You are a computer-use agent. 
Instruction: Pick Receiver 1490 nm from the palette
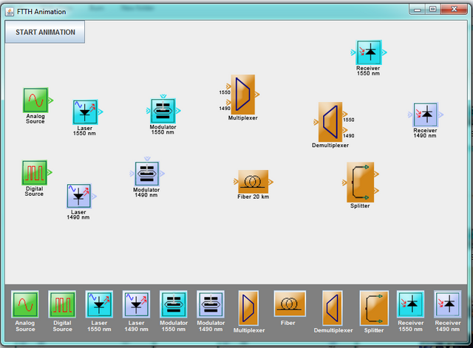click(448, 304)
